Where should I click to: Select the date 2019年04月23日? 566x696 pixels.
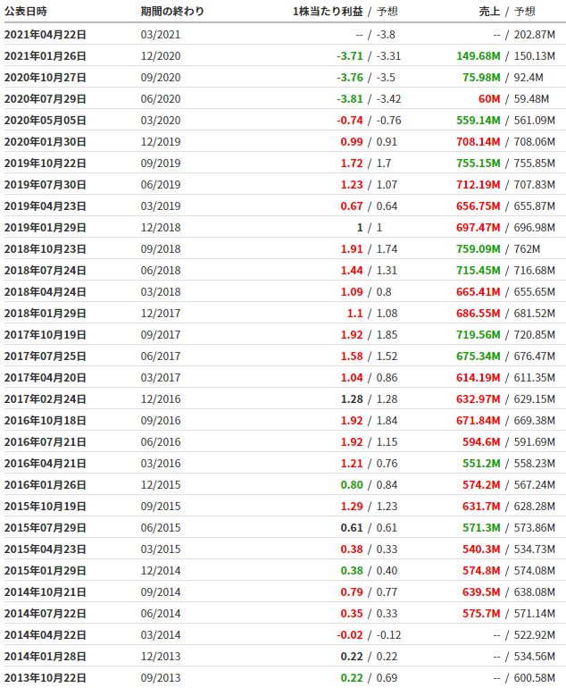coord(46,206)
